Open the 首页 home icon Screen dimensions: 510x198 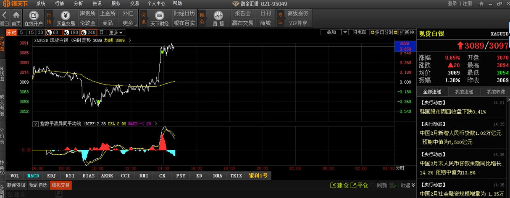[16, 15]
